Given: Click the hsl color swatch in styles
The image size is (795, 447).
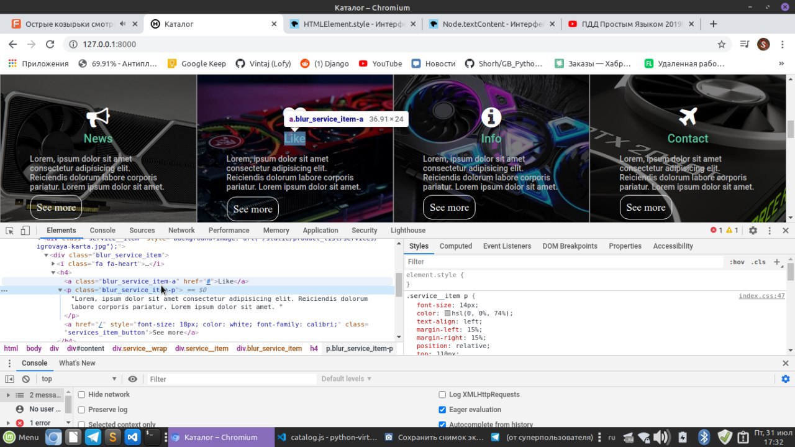Looking at the screenshot, I should (x=448, y=313).
